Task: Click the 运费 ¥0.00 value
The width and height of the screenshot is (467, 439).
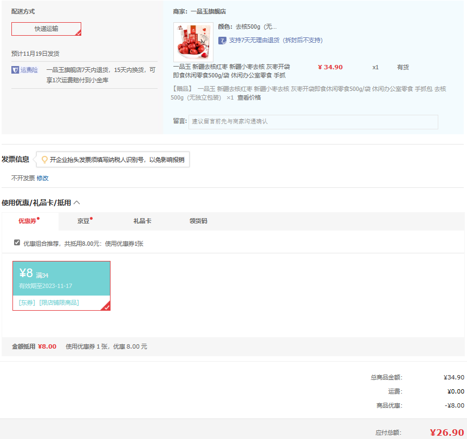Action: [456, 391]
